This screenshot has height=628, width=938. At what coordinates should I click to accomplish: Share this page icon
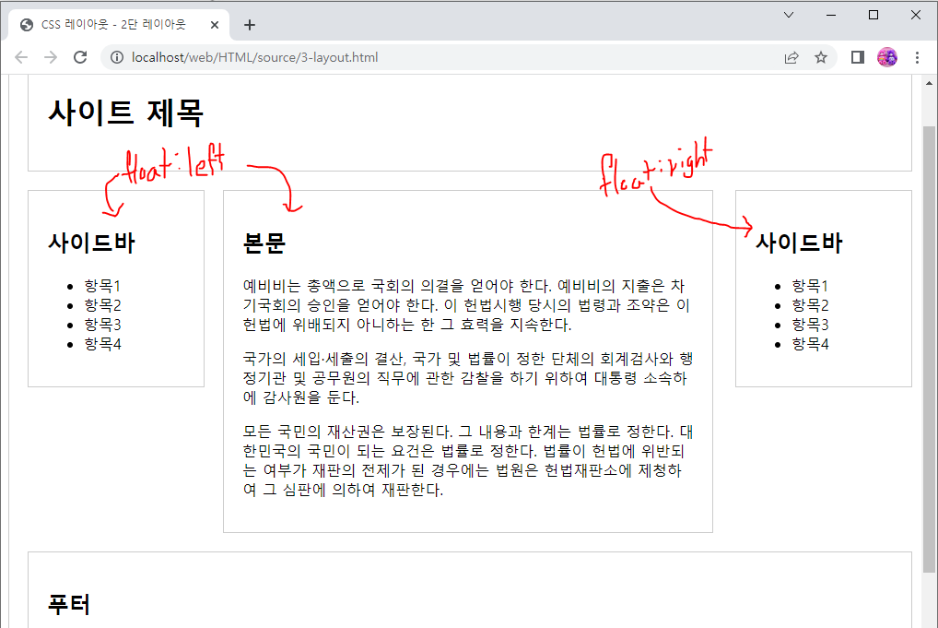click(791, 57)
